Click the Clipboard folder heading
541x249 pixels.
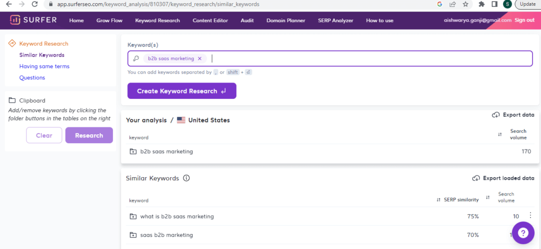pos(32,100)
